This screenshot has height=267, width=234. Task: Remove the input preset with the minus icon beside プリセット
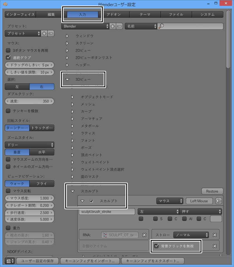point(51,33)
